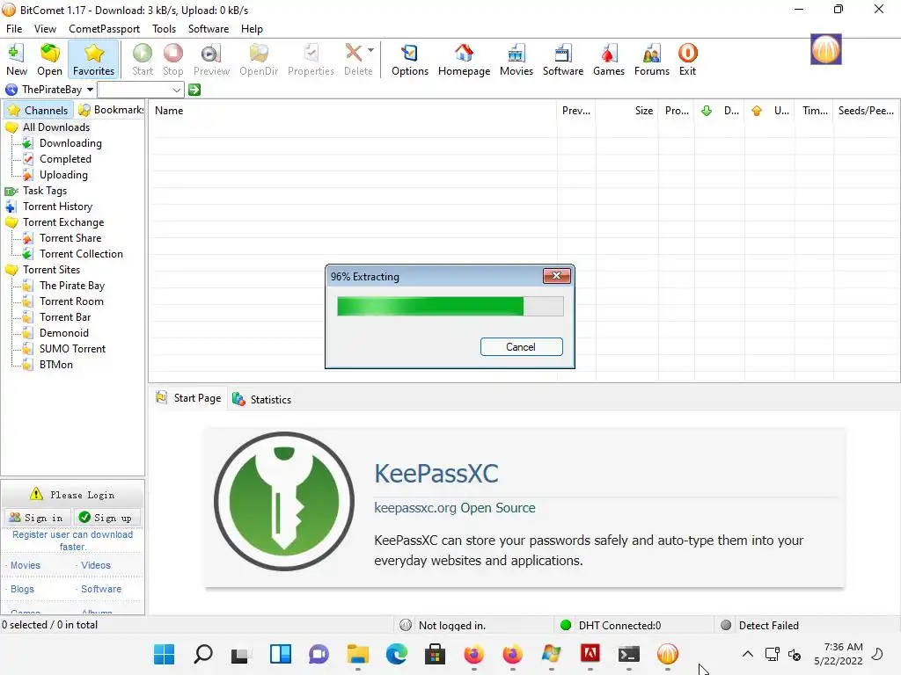Open the CometPassport menu
The width and height of the screenshot is (901, 675).
[x=104, y=29]
